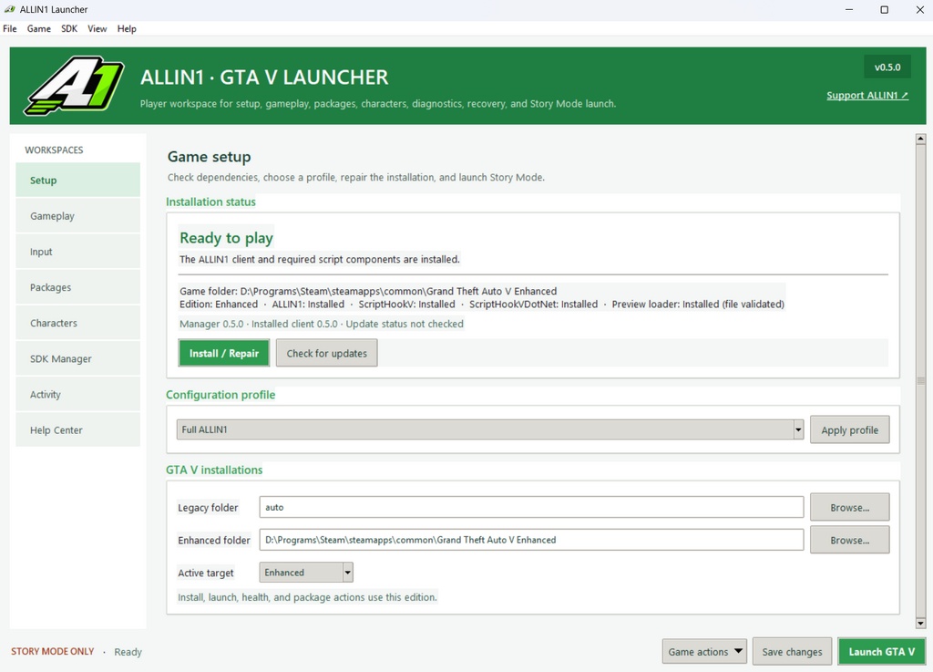
Task: Click the v0.5.0 version badge
Action: click(x=887, y=67)
